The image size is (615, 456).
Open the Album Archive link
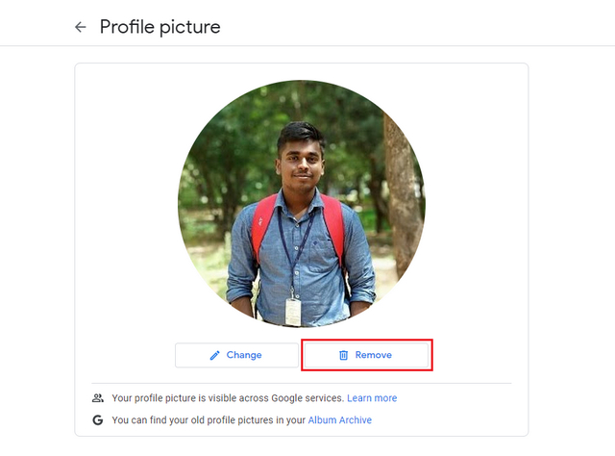340,420
